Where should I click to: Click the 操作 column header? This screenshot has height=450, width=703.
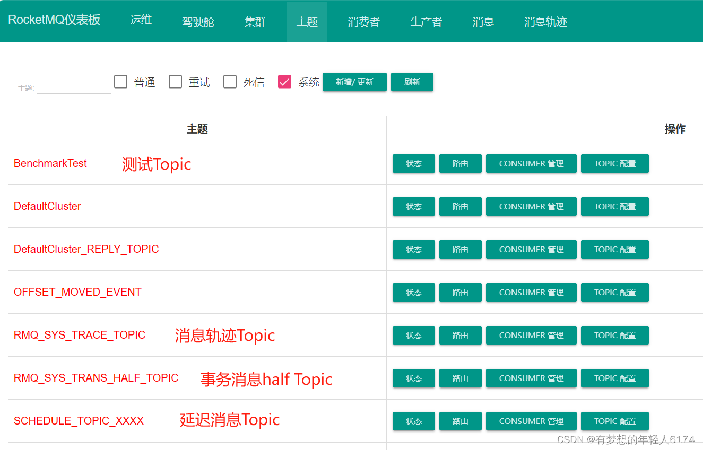(x=675, y=129)
